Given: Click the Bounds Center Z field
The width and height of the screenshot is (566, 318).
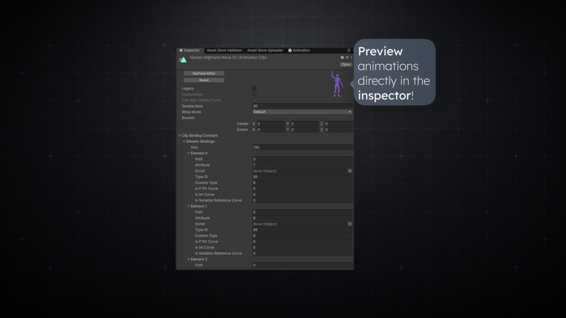Looking at the screenshot, I should click(338, 124).
